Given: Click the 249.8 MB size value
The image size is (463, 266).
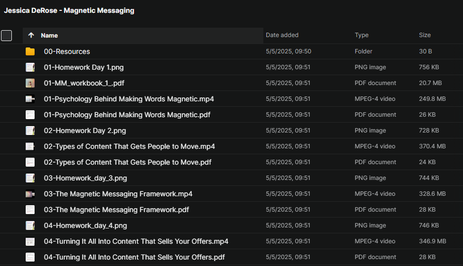Looking at the screenshot, I should click(432, 99).
